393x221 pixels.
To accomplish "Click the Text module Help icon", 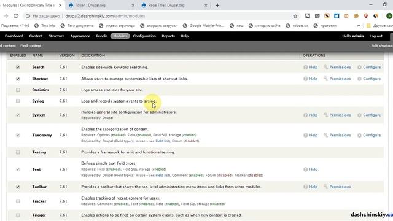I will click(306, 169).
